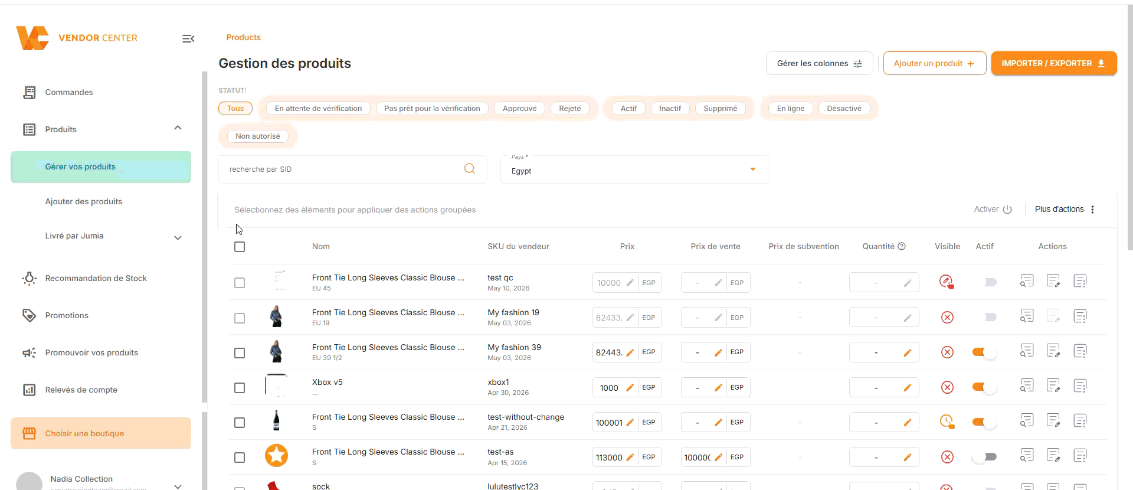Expand the Livré par Jumia submenu
This screenshot has width=1133, height=490.
(x=178, y=238)
